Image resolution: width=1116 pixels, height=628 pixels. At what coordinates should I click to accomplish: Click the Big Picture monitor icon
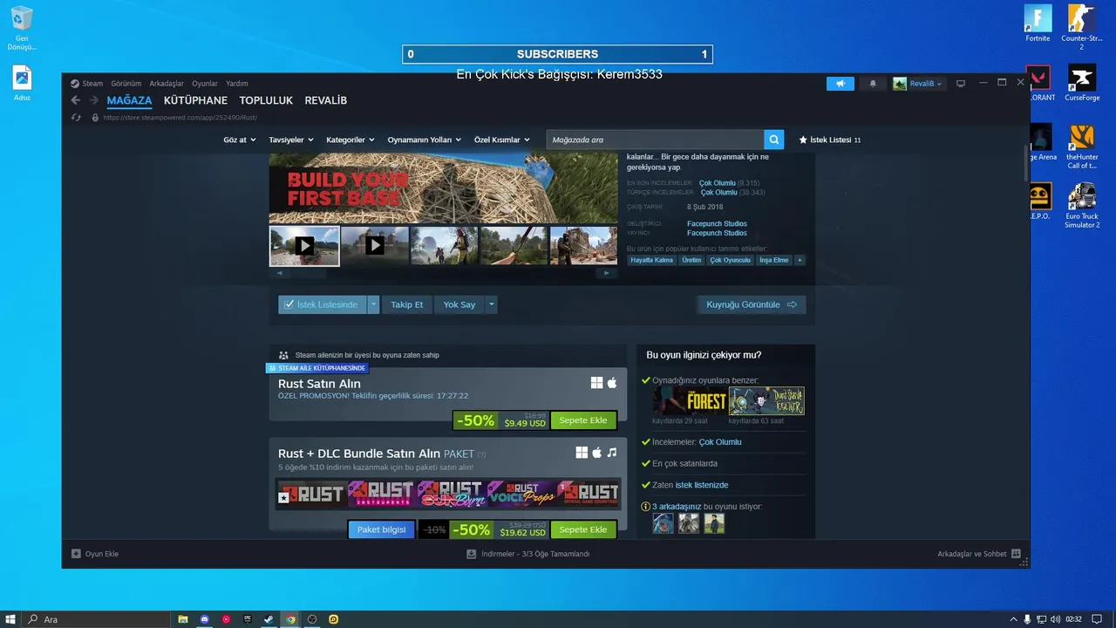point(961,84)
